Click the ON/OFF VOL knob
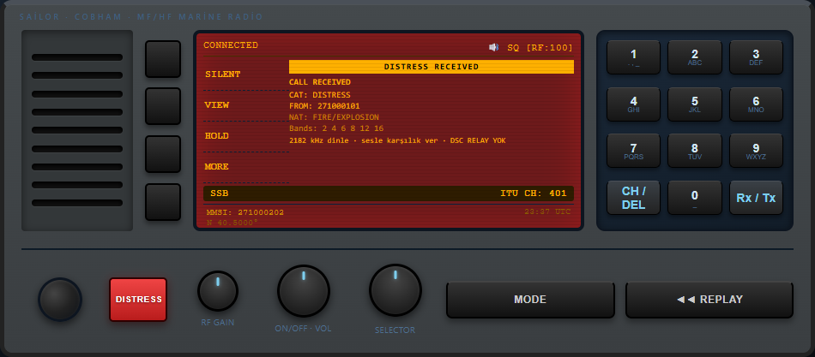 [304, 290]
